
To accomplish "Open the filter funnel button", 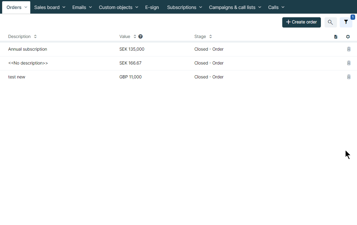I will (346, 22).
